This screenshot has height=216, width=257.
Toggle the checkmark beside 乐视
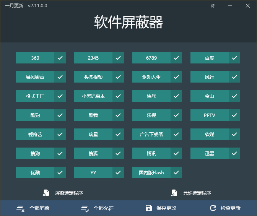pyautogui.click(x=176, y=115)
